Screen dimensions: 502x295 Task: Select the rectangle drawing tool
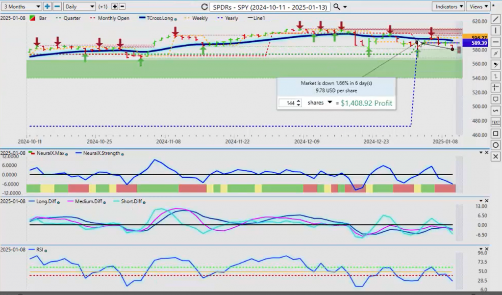coord(496,134)
